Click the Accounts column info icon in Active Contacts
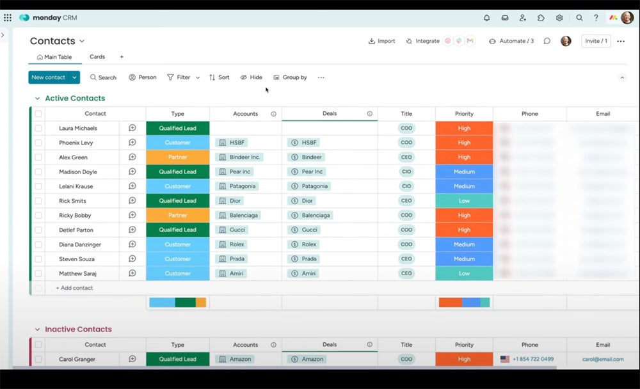Image resolution: width=640 pixels, height=389 pixels. pyautogui.click(x=273, y=114)
